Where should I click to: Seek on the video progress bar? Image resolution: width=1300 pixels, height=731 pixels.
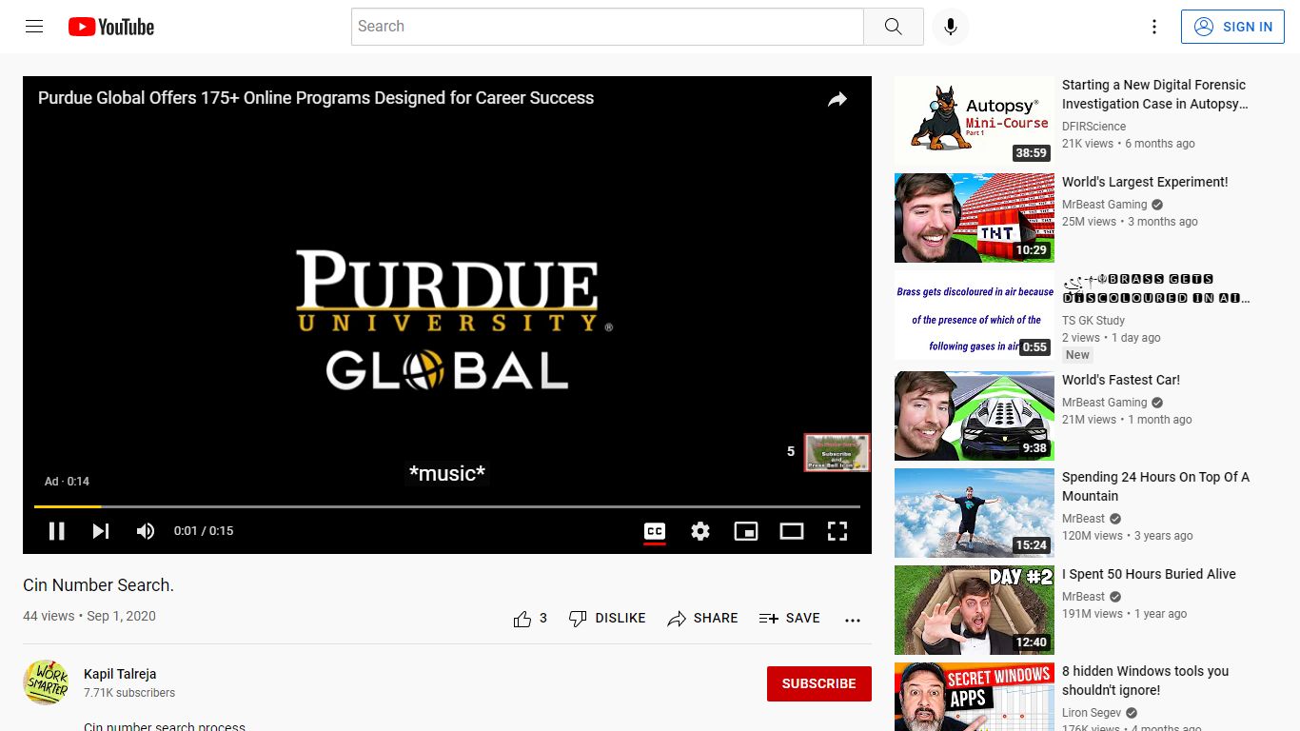447,506
